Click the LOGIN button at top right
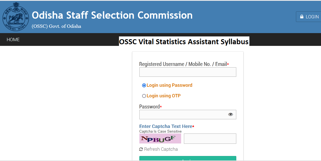 309,16
